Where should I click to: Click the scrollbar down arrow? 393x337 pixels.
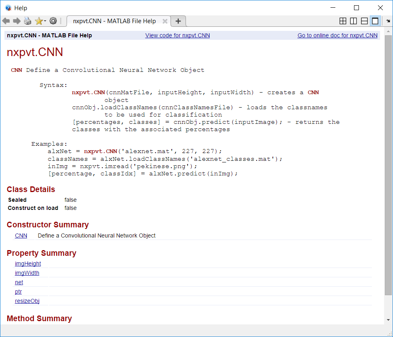[x=388, y=320]
